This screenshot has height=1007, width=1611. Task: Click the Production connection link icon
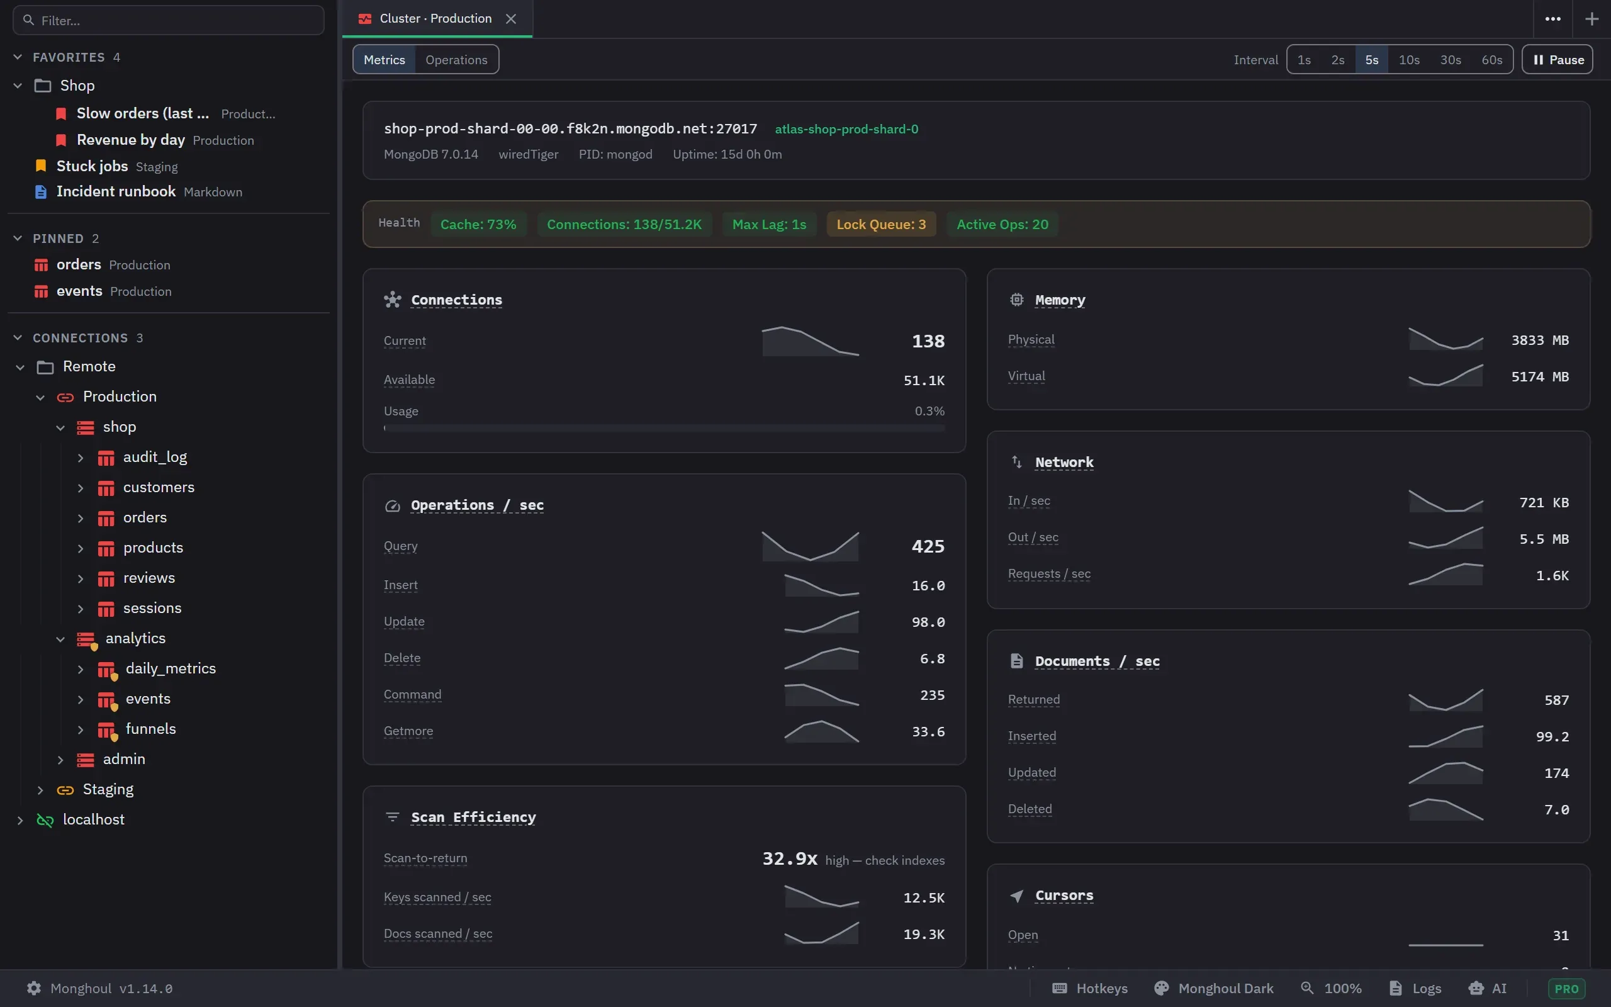65,398
